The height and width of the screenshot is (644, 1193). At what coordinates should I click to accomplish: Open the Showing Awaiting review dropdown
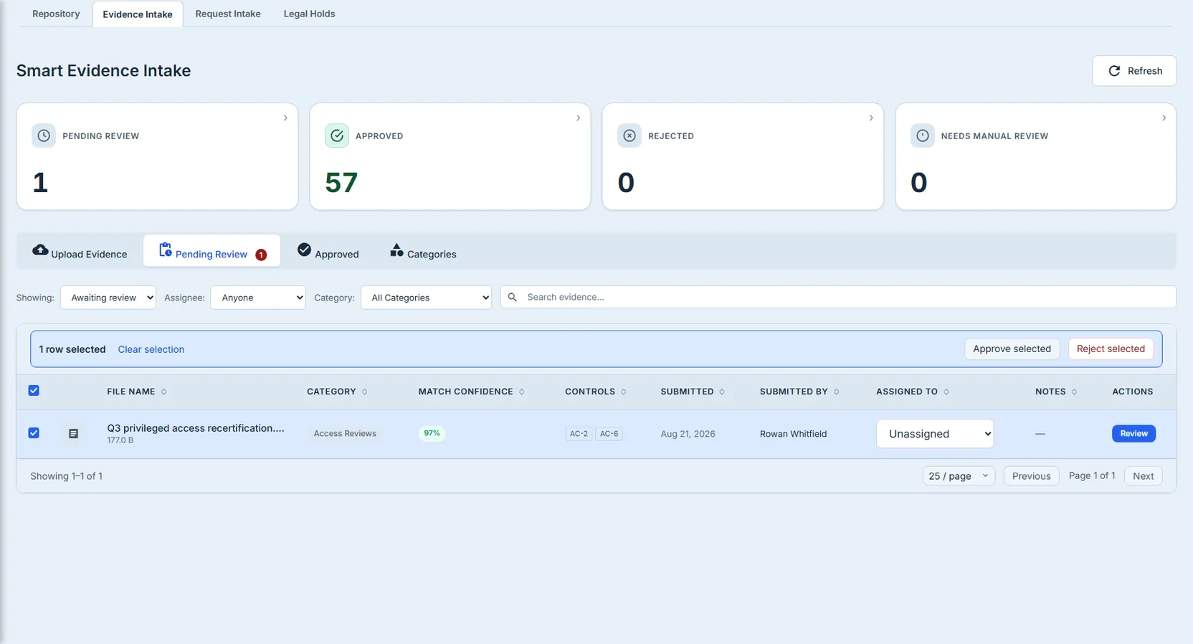click(108, 298)
